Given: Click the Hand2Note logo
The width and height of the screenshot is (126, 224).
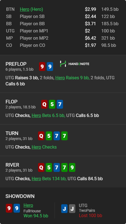Looking at the screenshot, I should coord(74,64).
